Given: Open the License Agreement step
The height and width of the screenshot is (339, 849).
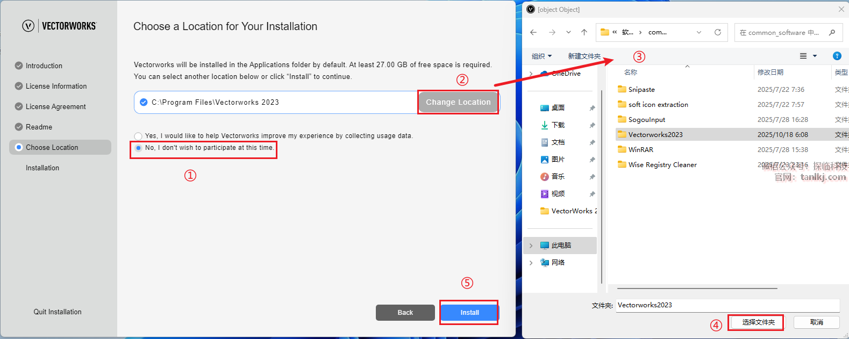Looking at the screenshot, I should coord(56,106).
